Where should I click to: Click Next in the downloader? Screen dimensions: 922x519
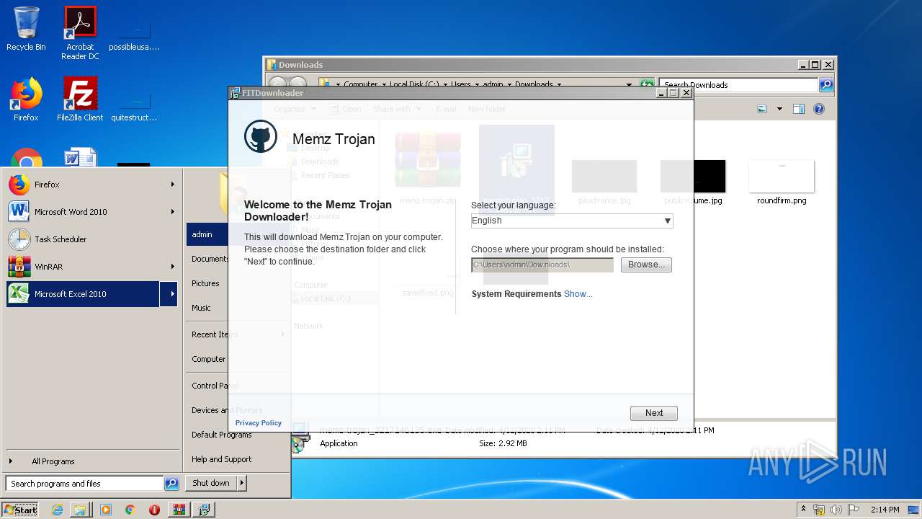[x=654, y=413]
